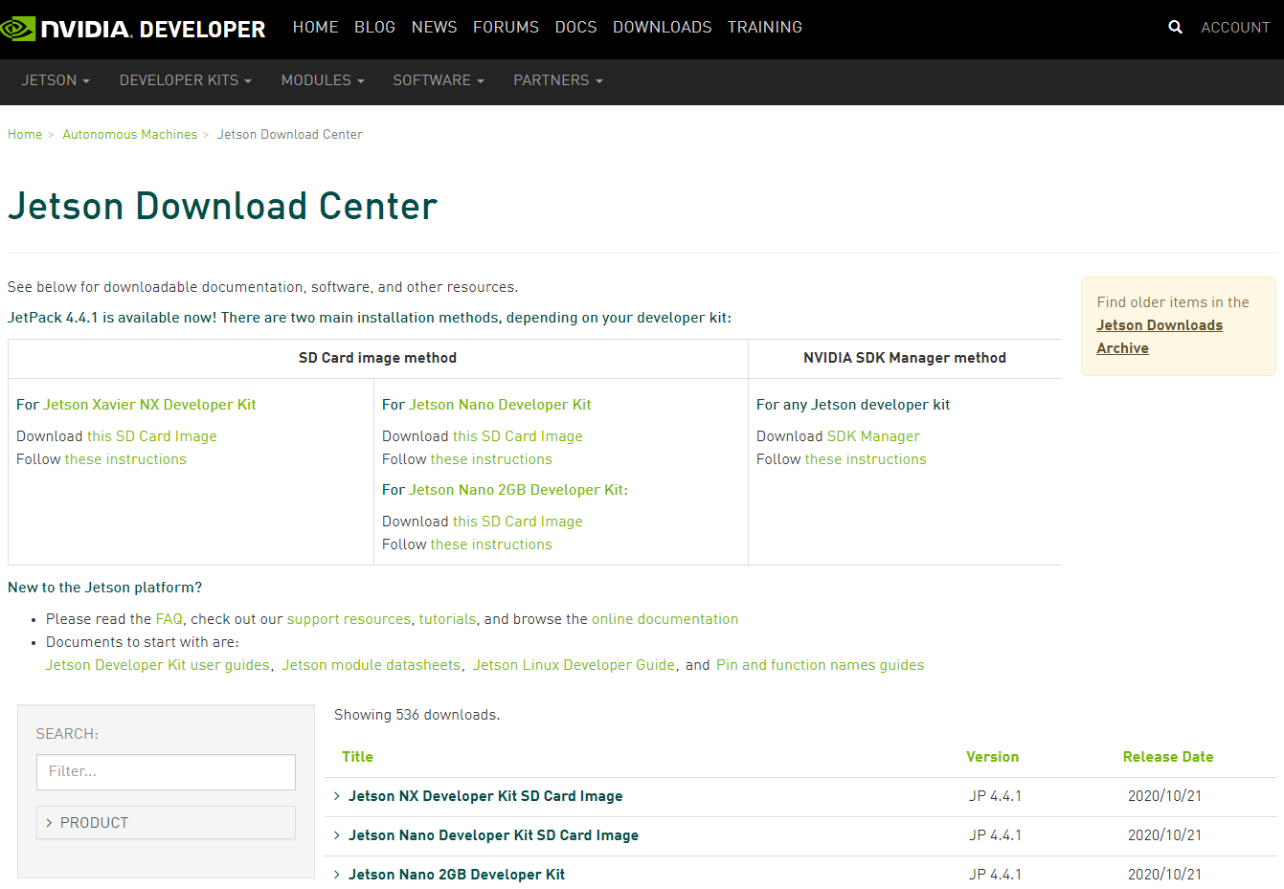Viewport: 1284px width, 889px height.
Task: Click the SDK Manager download link
Action: (873, 436)
